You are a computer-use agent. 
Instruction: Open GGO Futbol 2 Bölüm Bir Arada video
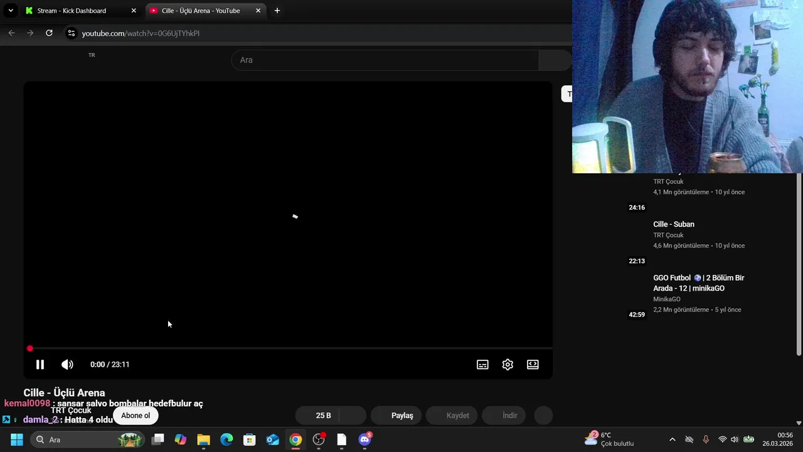pyautogui.click(x=699, y=283)
